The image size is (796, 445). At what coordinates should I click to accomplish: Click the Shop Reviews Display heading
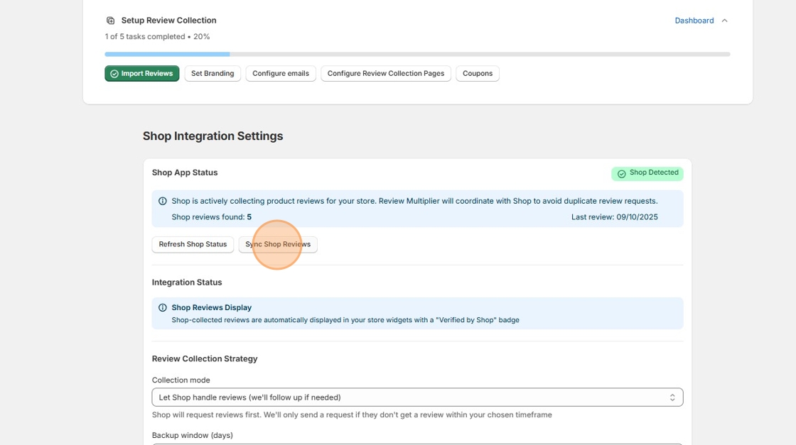coord(211,307)
